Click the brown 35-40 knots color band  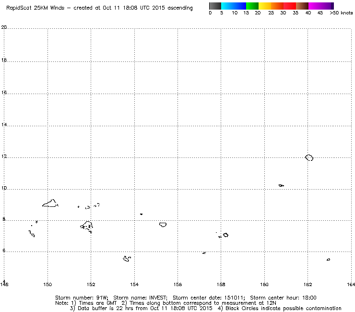302,6
